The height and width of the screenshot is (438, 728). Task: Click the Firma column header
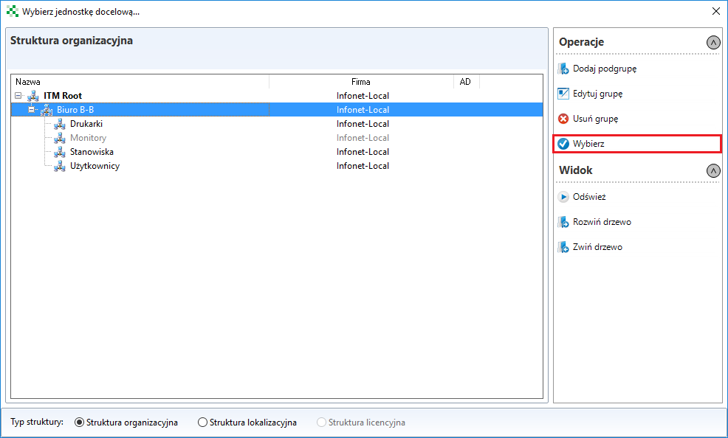tap(360, 82)
